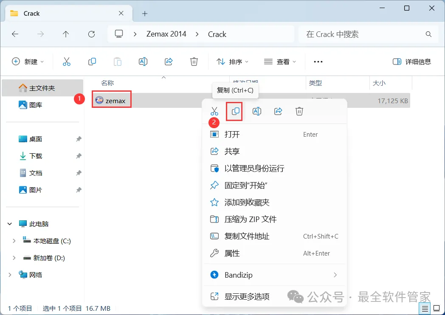Expand the Bandizip submenu arrow

pyautogui.click(x=335, y=275)
